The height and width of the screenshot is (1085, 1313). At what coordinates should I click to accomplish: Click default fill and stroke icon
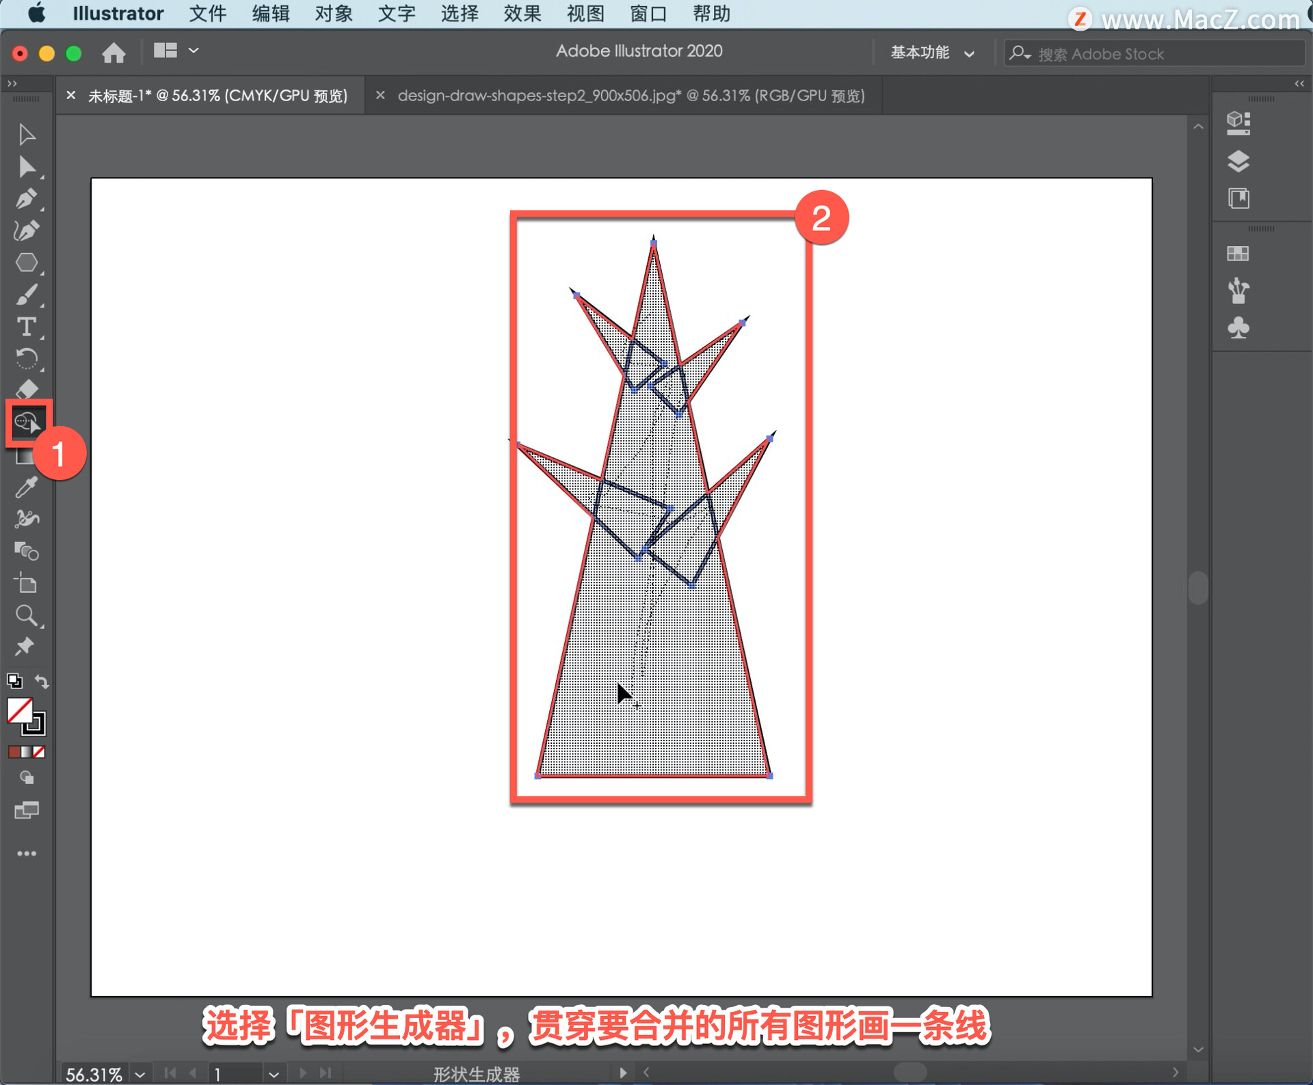[x=14, y=681]
